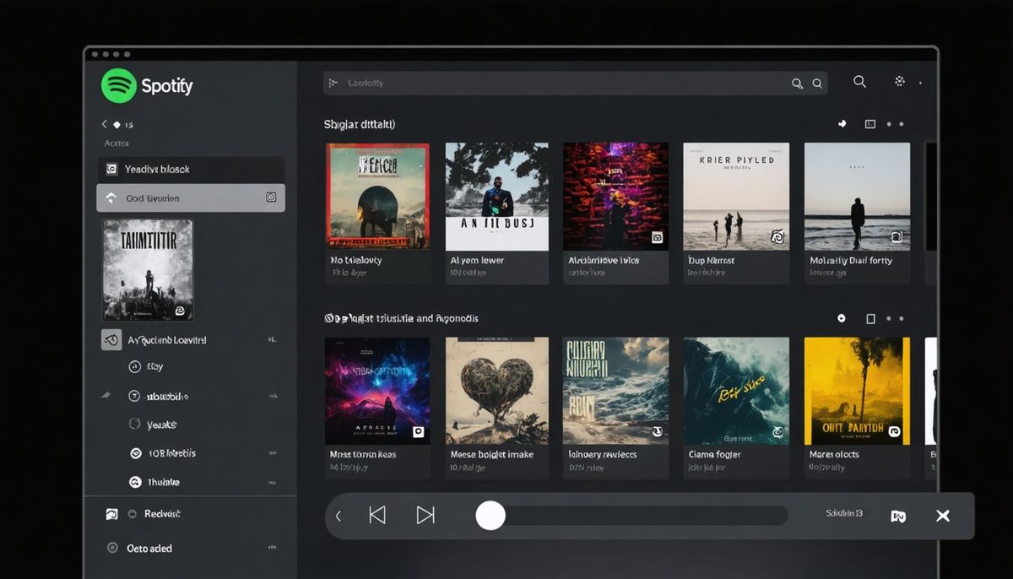The image size is (1013, 579).
Task: Click the left chevron in the player bar
Action: (340, 515)
